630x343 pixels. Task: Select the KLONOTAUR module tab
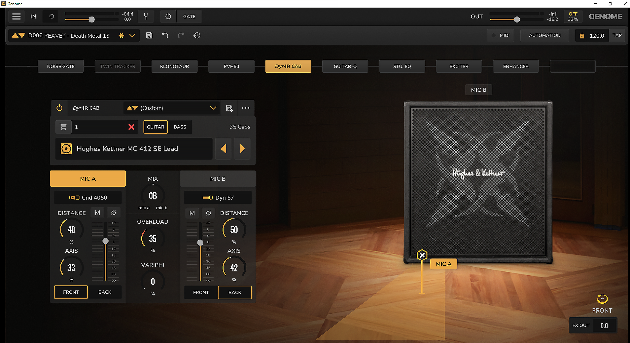click(175, 66)
